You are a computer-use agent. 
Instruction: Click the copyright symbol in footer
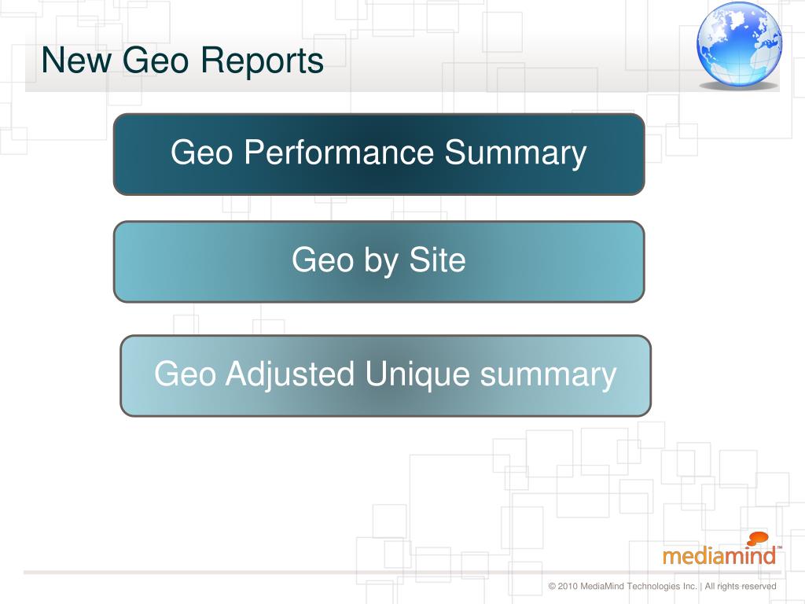[553, 586]
